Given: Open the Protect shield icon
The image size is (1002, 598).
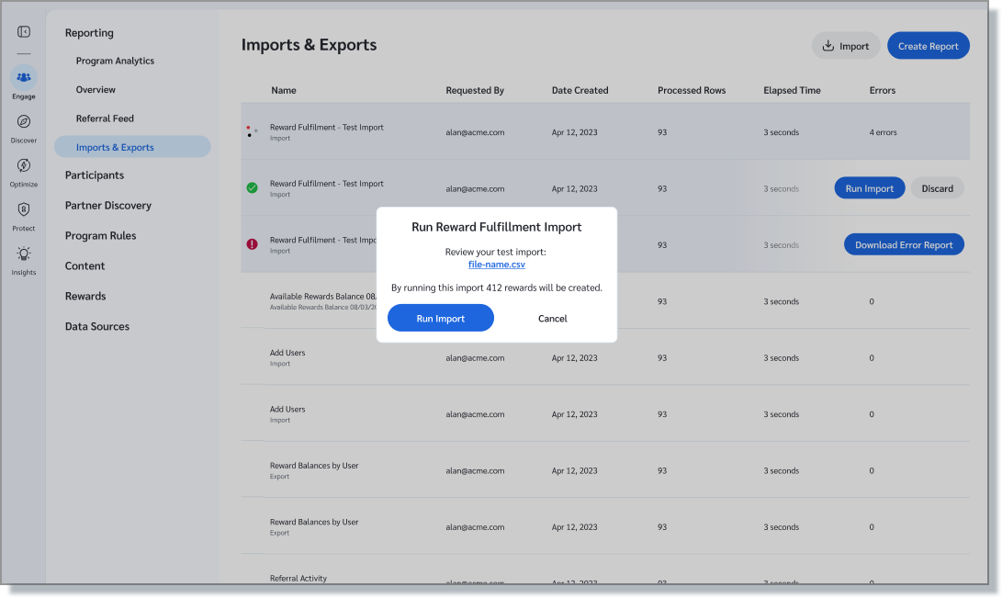Looking at the screenshot, I should tap(24, 210).
